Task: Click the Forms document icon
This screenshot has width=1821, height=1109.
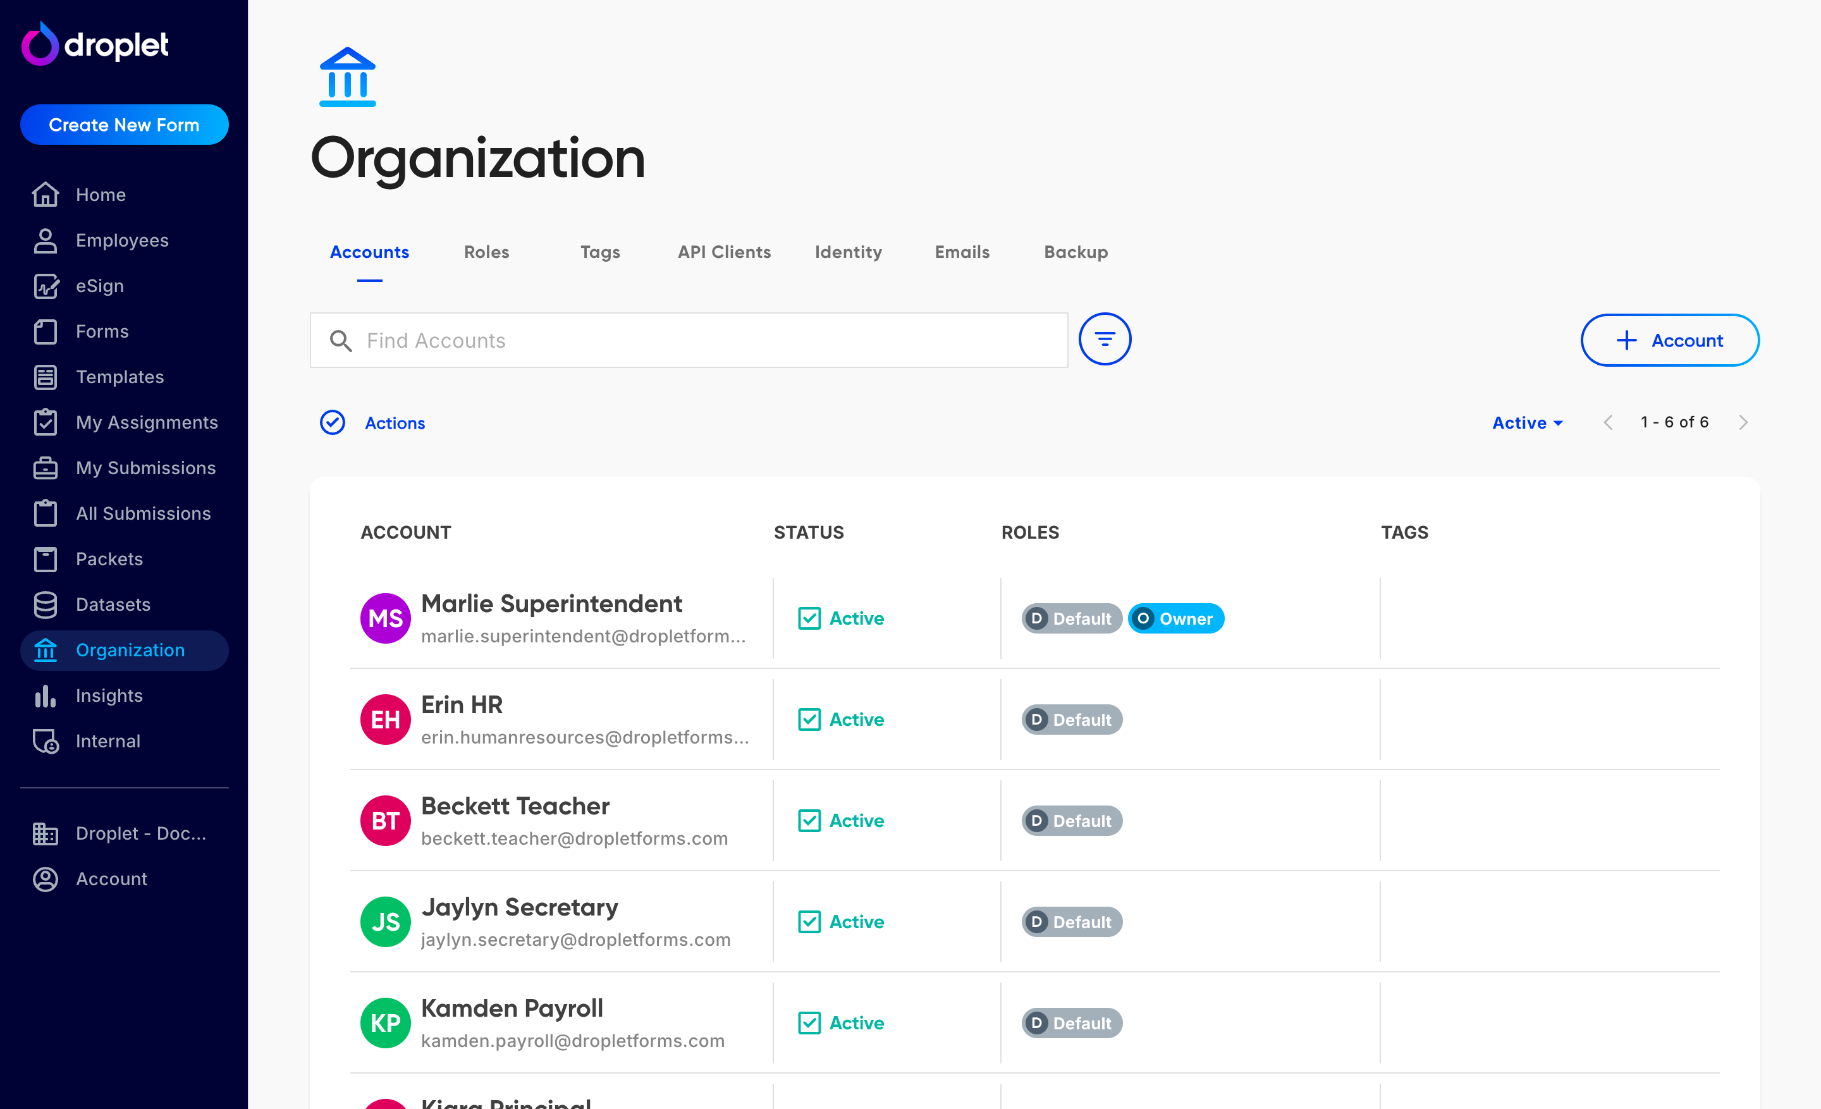Action: coord(45,331)
